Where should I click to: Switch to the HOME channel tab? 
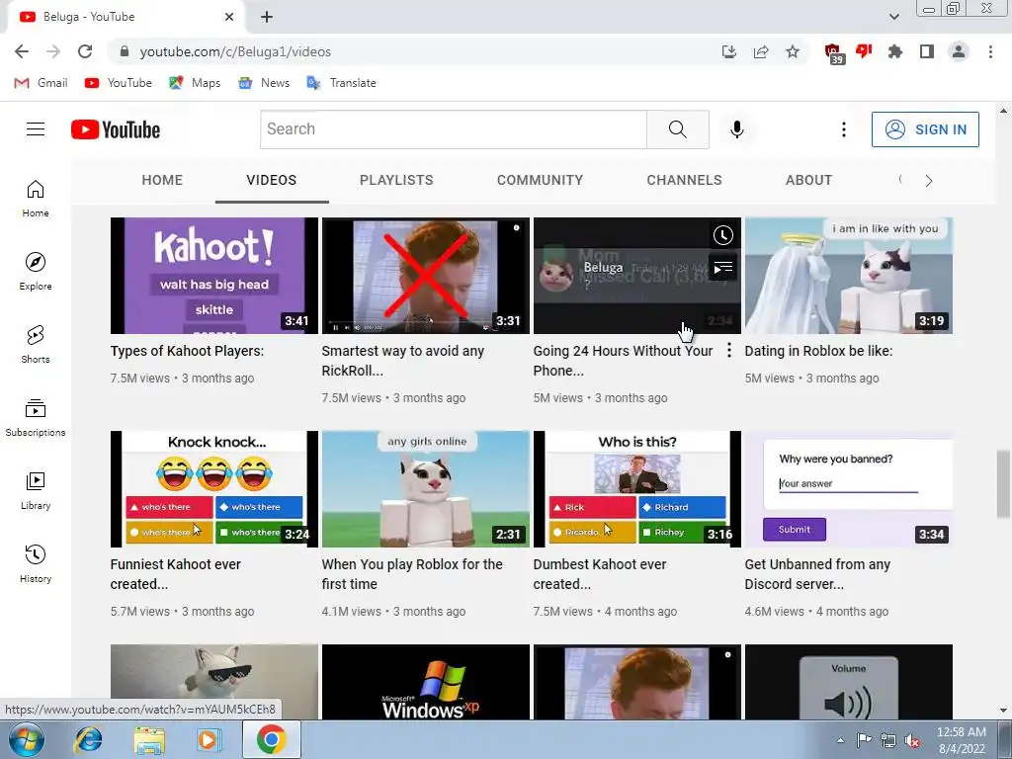click(x=162, y=180)
